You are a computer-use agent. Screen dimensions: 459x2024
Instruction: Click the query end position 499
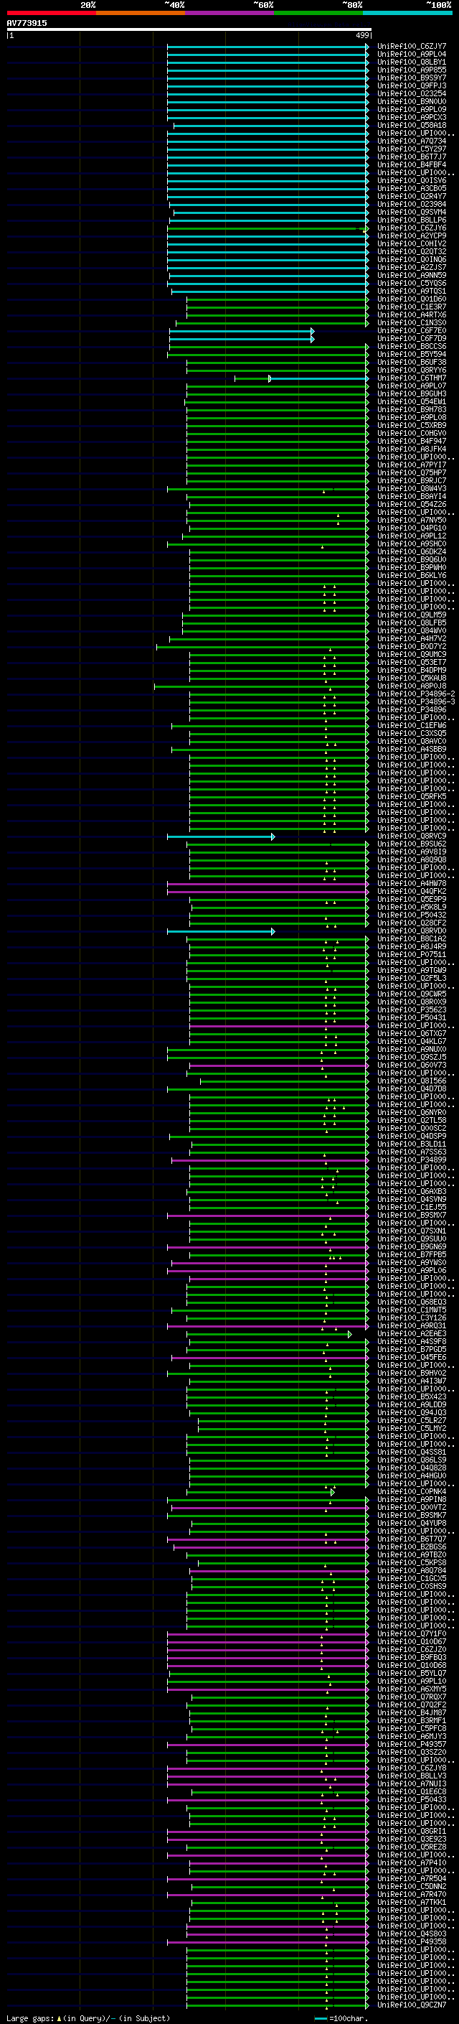361,35
